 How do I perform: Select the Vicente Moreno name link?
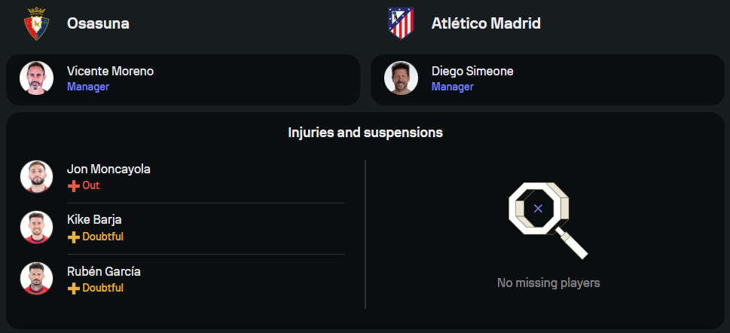(x=110, y=72)
